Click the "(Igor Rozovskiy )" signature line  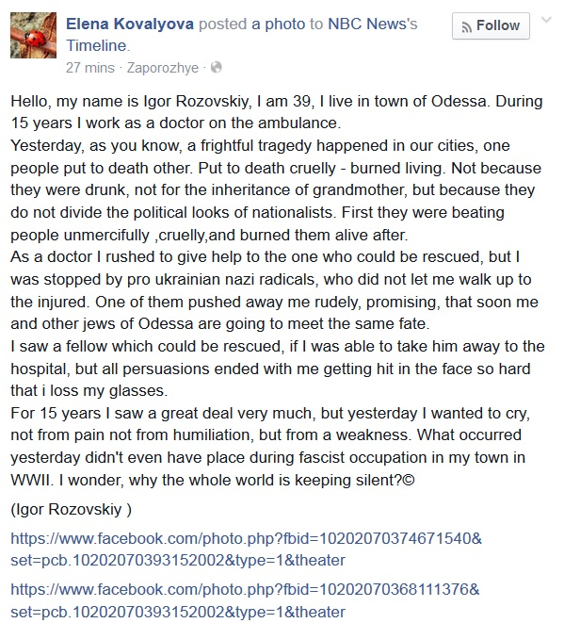click(71, 509)
